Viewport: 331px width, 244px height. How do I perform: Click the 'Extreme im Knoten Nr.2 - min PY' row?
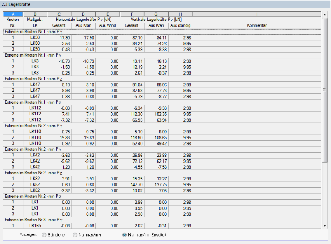tap(162, 149)
